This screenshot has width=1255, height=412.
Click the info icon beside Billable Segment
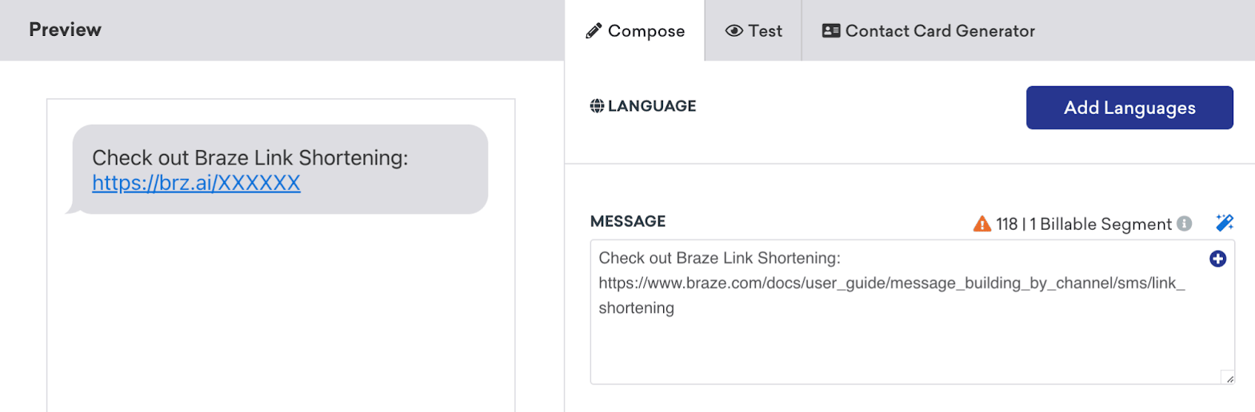pyautogui.click(x=1185, y=224)
